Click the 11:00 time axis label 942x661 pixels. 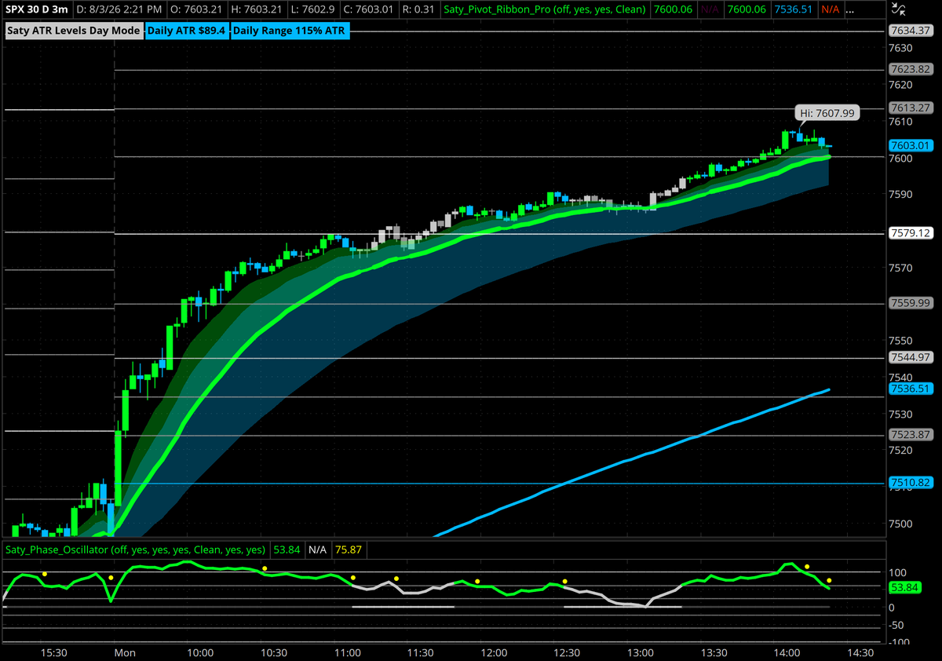(346, 652)
